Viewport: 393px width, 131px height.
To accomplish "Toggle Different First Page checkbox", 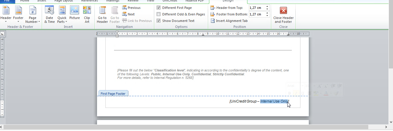I will [x=159, y=8].
